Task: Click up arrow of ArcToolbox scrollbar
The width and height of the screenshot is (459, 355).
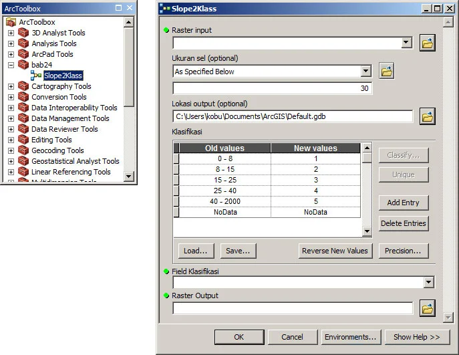Action: 129,22
